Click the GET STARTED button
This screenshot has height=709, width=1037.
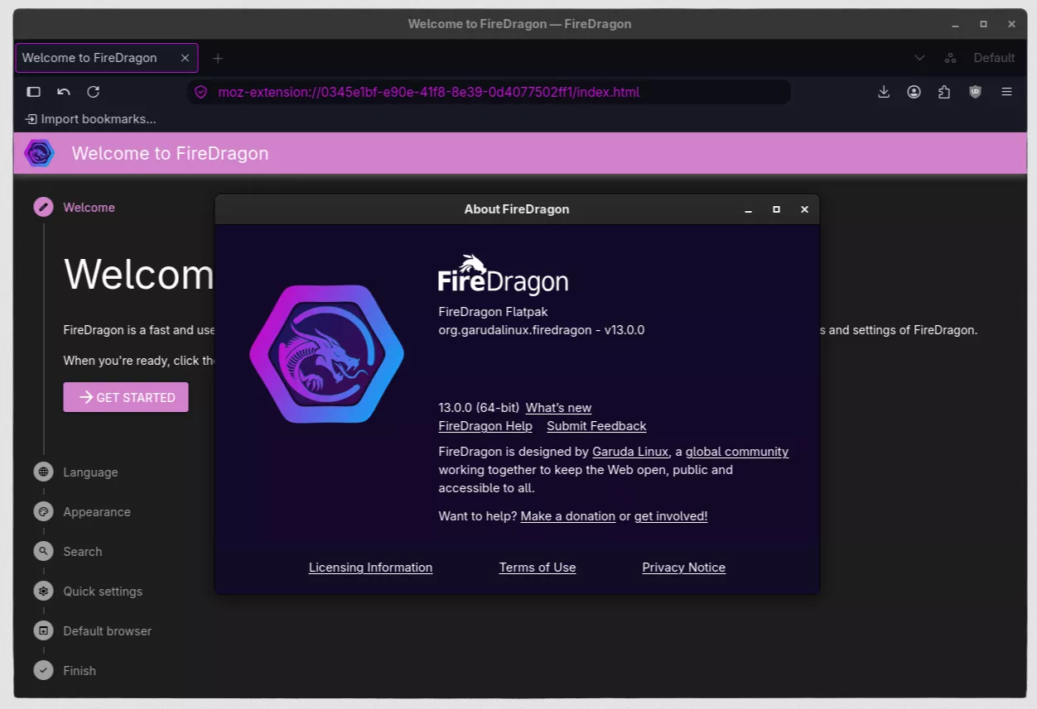point(126,397)
